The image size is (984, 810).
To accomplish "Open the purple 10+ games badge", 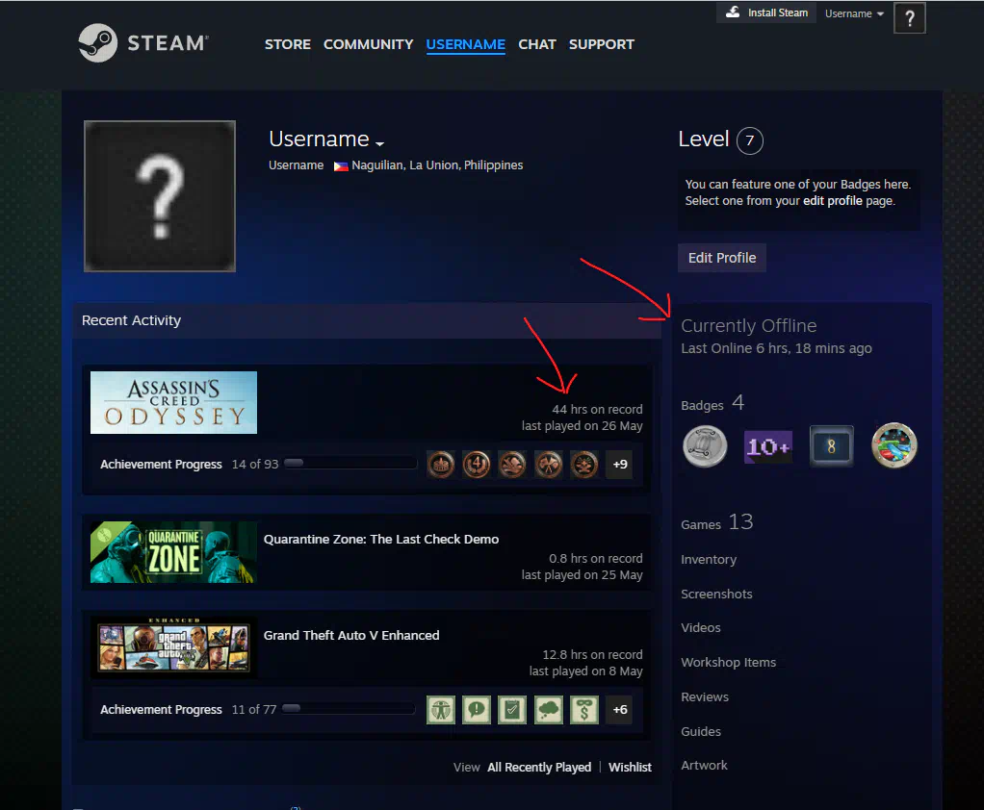I will click(x=768, y=446).
